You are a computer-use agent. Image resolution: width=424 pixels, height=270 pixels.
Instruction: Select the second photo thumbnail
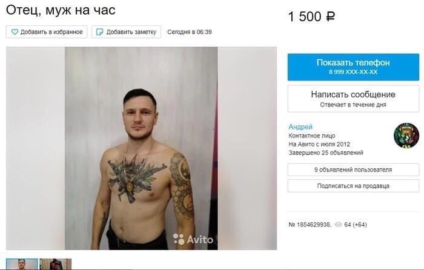(56, 264)
